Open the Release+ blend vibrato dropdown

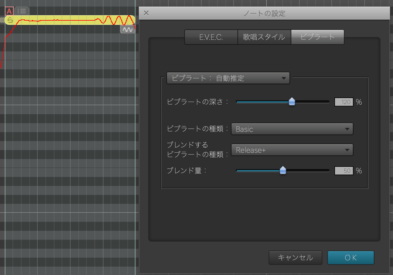292,150
